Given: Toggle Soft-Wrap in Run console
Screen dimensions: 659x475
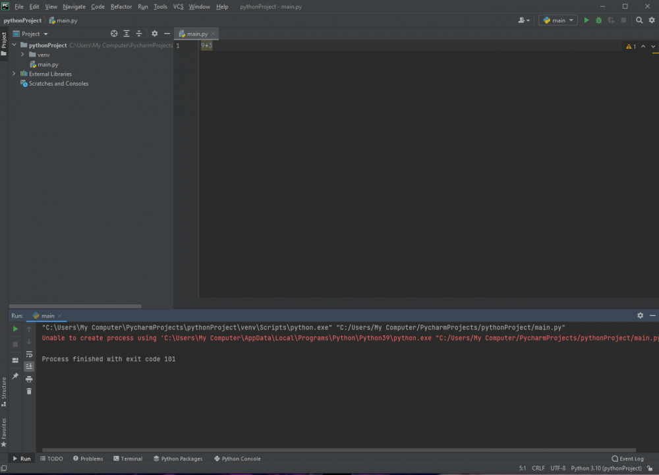Looking at the screenshot, I should coord(29,354).
